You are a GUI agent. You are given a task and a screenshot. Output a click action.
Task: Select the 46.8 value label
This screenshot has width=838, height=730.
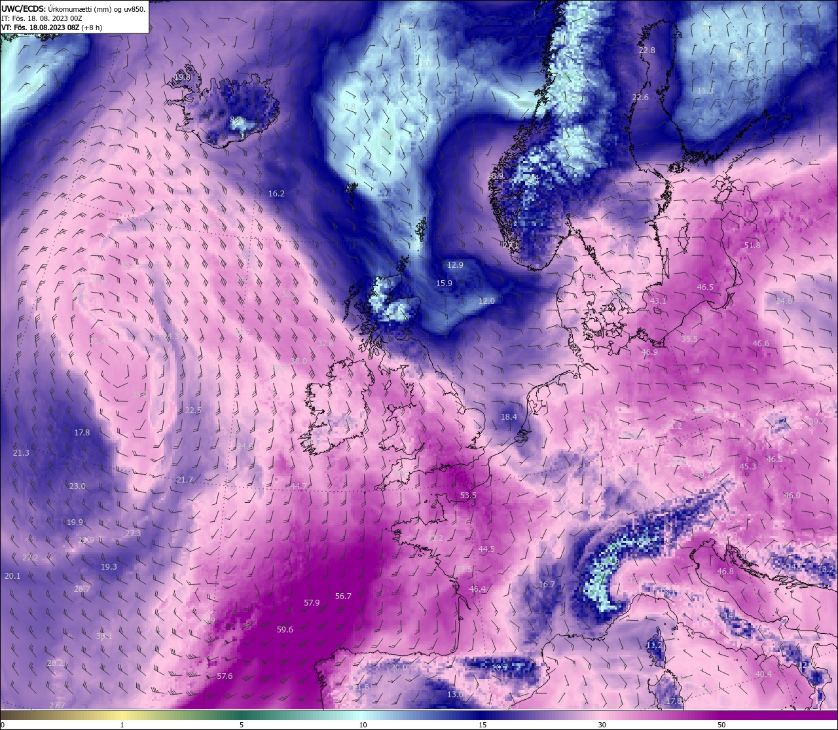click(x=725, y=571)
